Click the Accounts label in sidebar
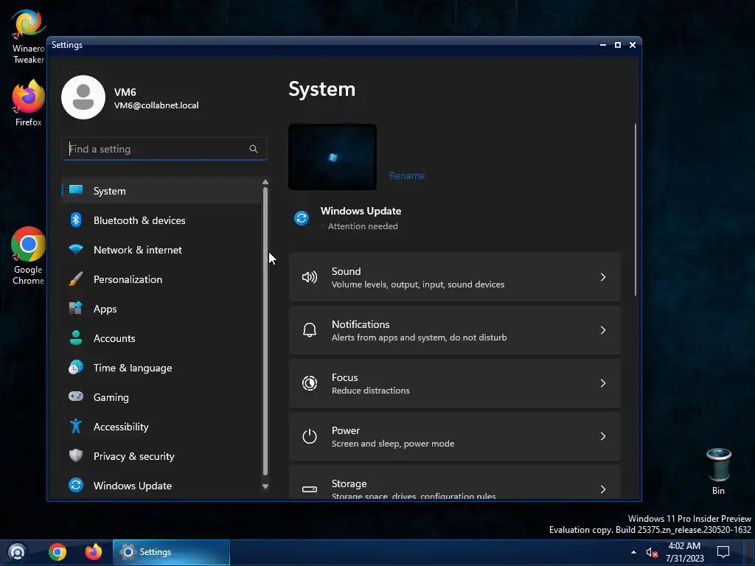 [x=114, y=338]
